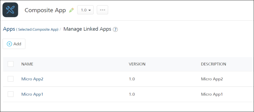This screenshot has height=112, width=254.
Task: Click the Add button
Action: (x=14, y=44)
